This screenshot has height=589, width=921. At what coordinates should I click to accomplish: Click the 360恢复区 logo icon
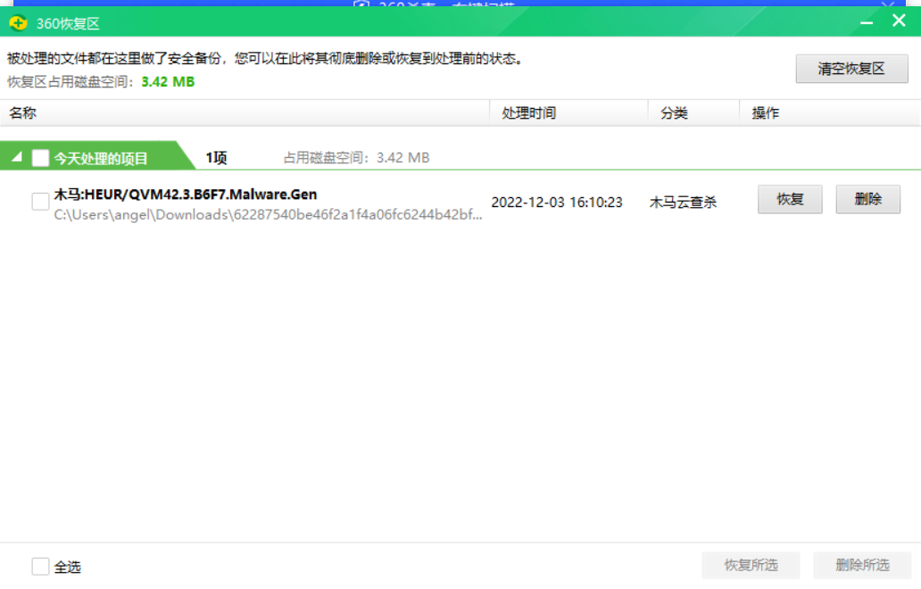(18, 23)
